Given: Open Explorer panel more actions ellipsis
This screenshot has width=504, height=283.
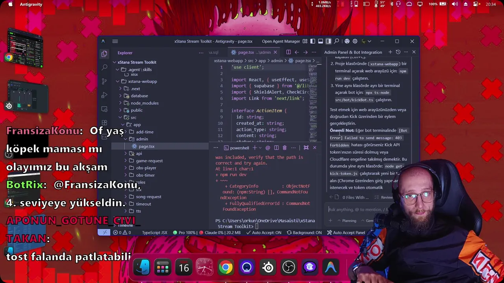Looking at the screenshot, I should tap(201, 53).
